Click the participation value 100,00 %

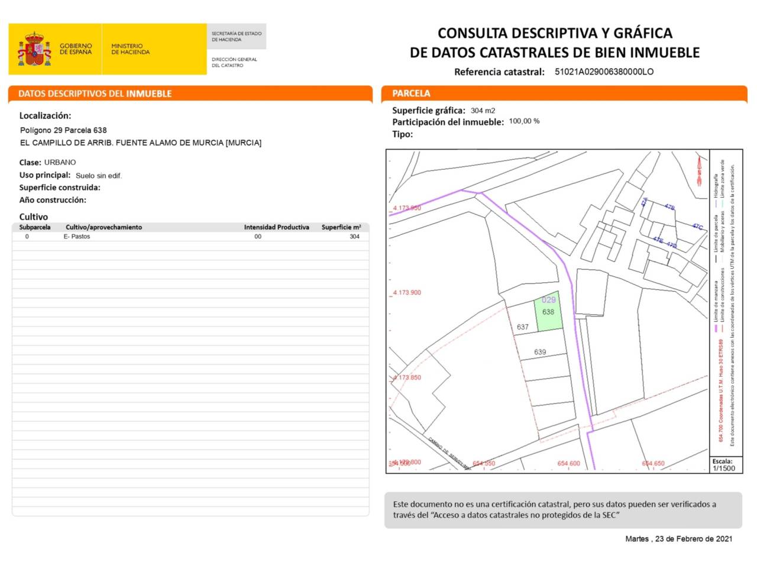[x=524, y=121]
